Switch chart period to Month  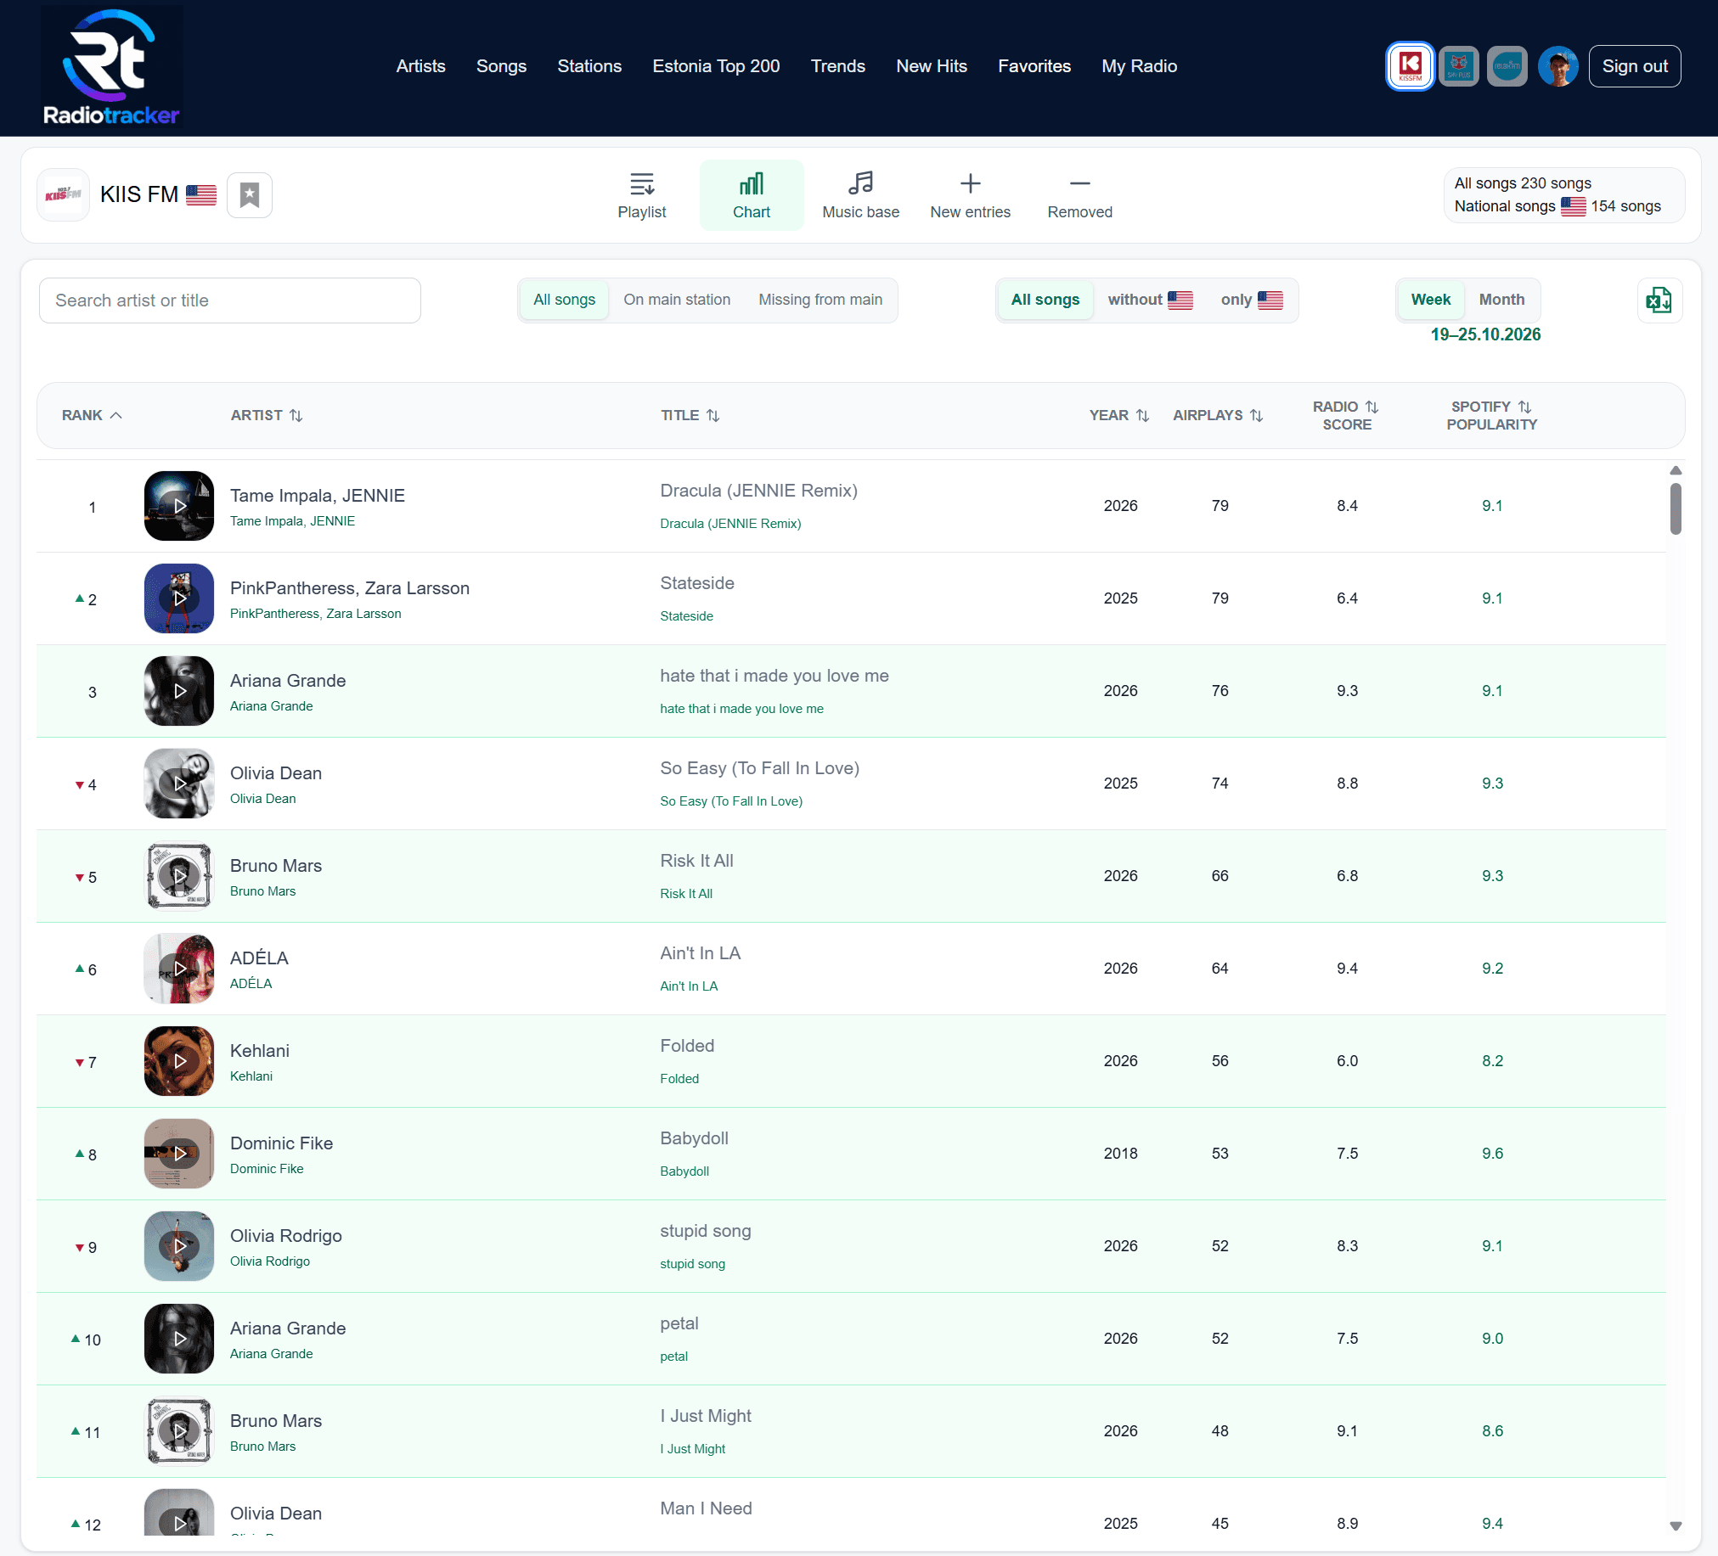1501,300
